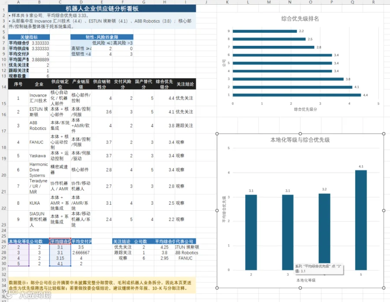390x302 pixels.
Task: Click the 本地化等级与综合优先级 chart title
Action: click(300, 140)
